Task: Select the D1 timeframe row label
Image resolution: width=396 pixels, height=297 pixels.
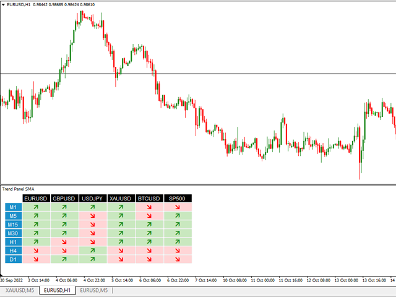Action: pyautogui.click(x=14, y=259)
